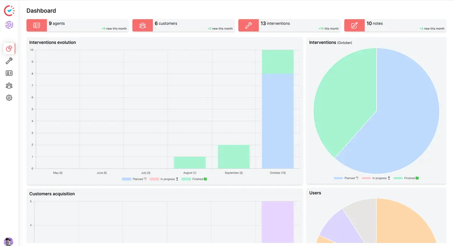The width and height of the screenshot is (454, 246).
Task: Click the green Finished segment of October bar
Action: click(x=278, y=62)
